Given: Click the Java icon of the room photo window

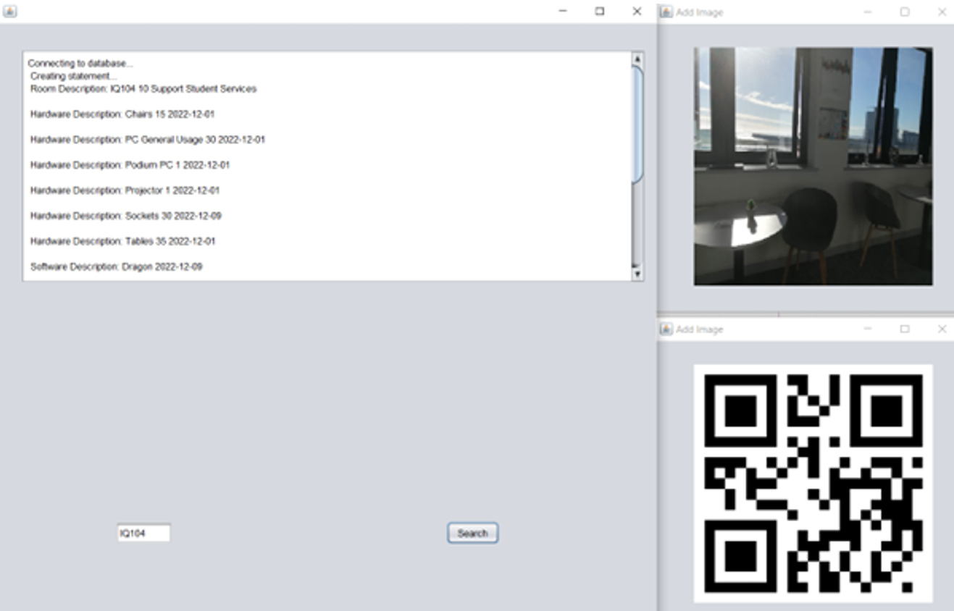Looking at the screenshot, I should coord(666,12).
